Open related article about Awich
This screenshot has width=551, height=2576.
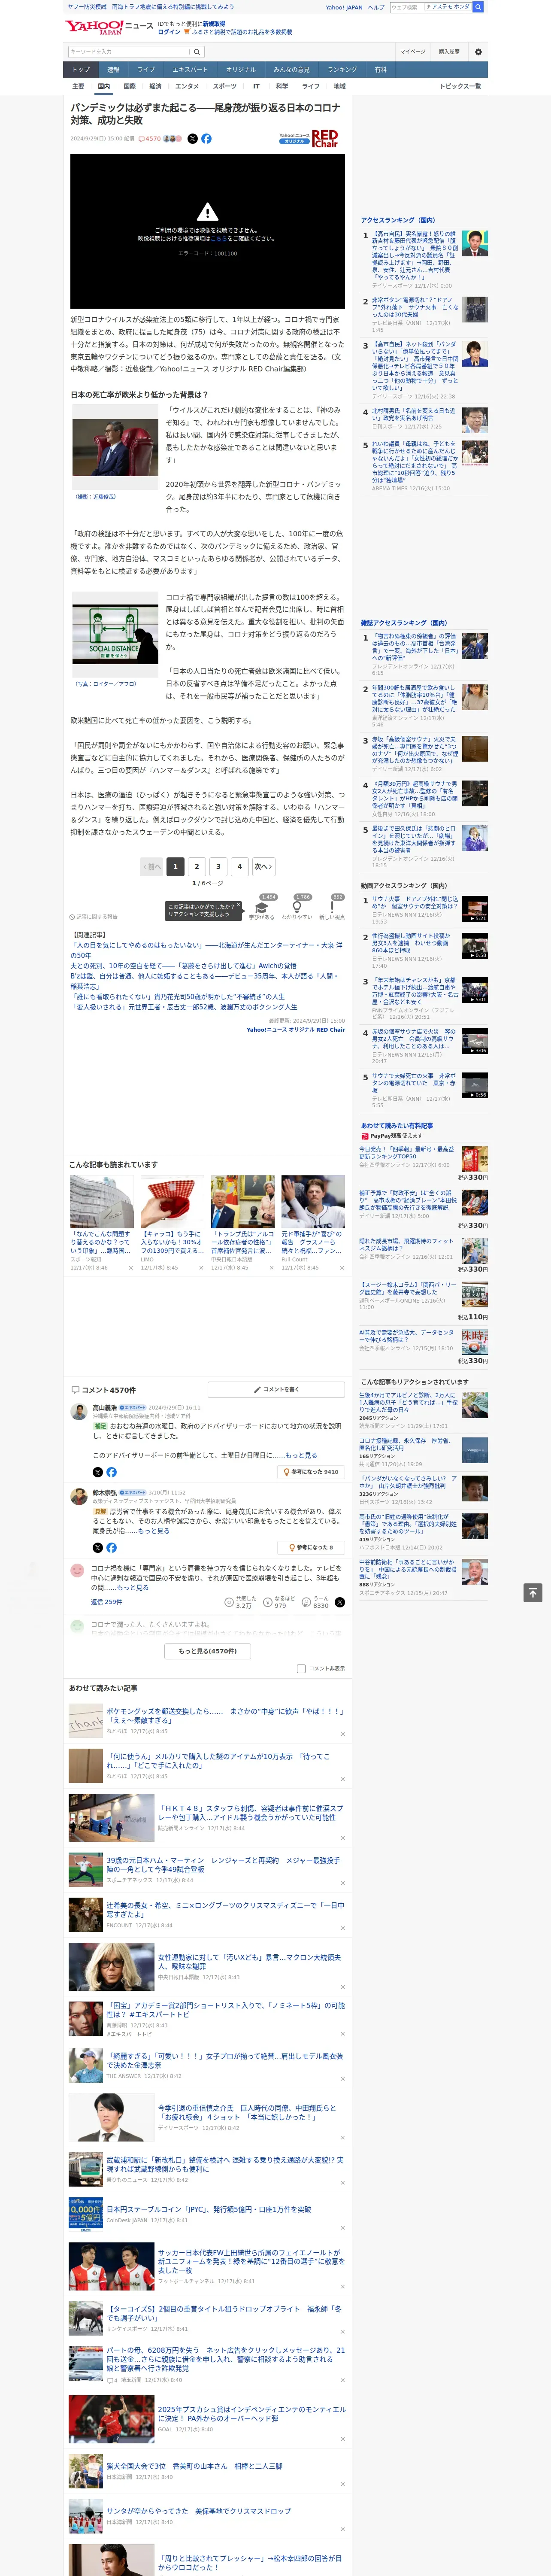[x=184, y=966]
